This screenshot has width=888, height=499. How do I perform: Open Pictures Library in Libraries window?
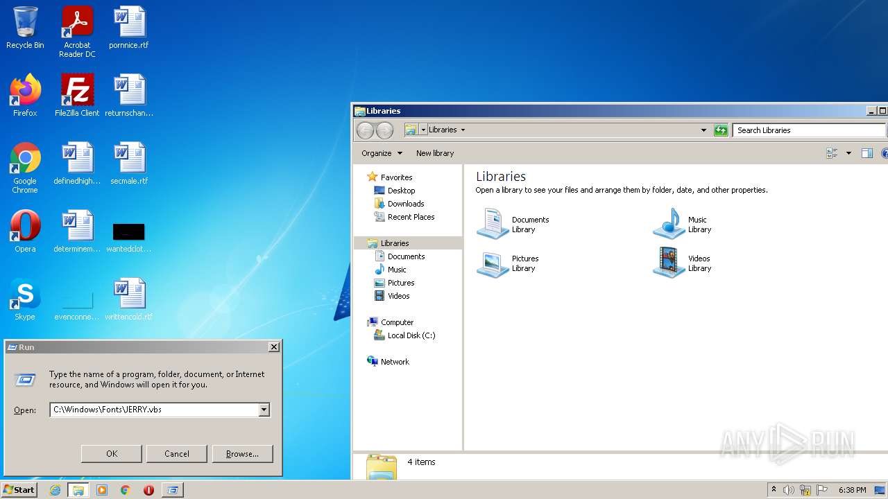(x=509, y=263)
